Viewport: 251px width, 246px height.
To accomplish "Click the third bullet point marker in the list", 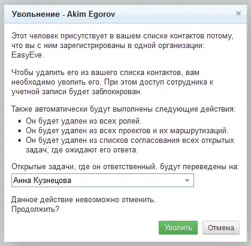I will click(x=19, y=140).
